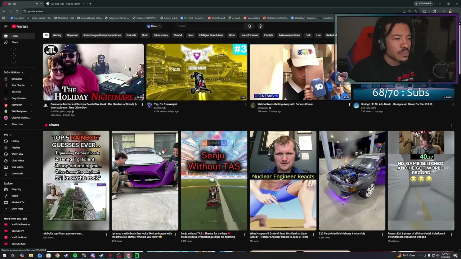Viewport: 461px width, 259px height.
Task: Click the 70°F Clear weather widget
Action: click(x=407, y=255)
